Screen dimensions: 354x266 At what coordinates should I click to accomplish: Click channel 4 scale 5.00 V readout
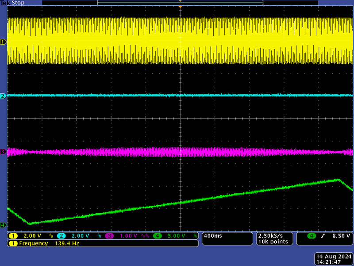click(x=176, y=236)
